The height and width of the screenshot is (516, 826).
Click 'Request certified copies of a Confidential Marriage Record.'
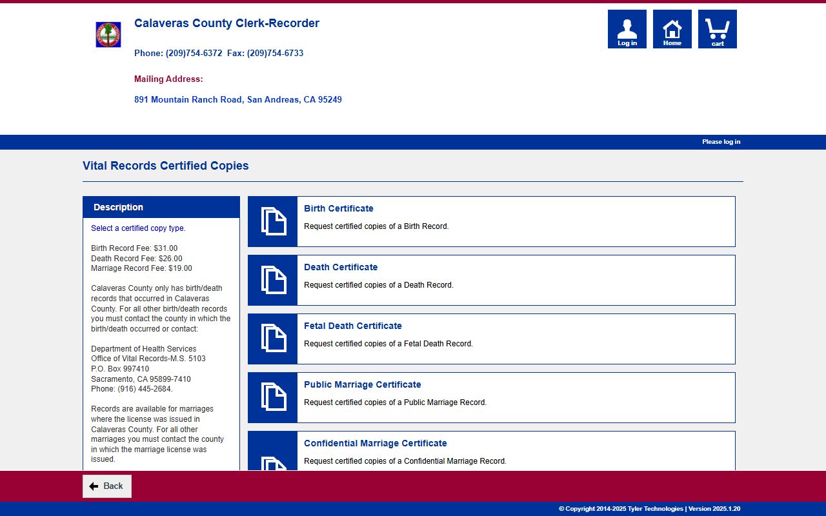pos(405,461)
